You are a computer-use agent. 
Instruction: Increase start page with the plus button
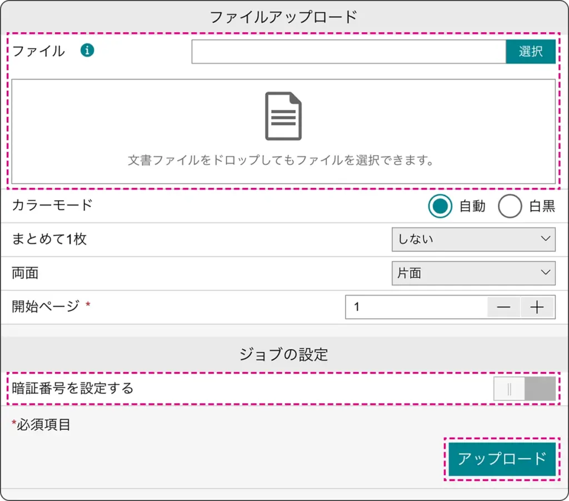click(537, 307)
